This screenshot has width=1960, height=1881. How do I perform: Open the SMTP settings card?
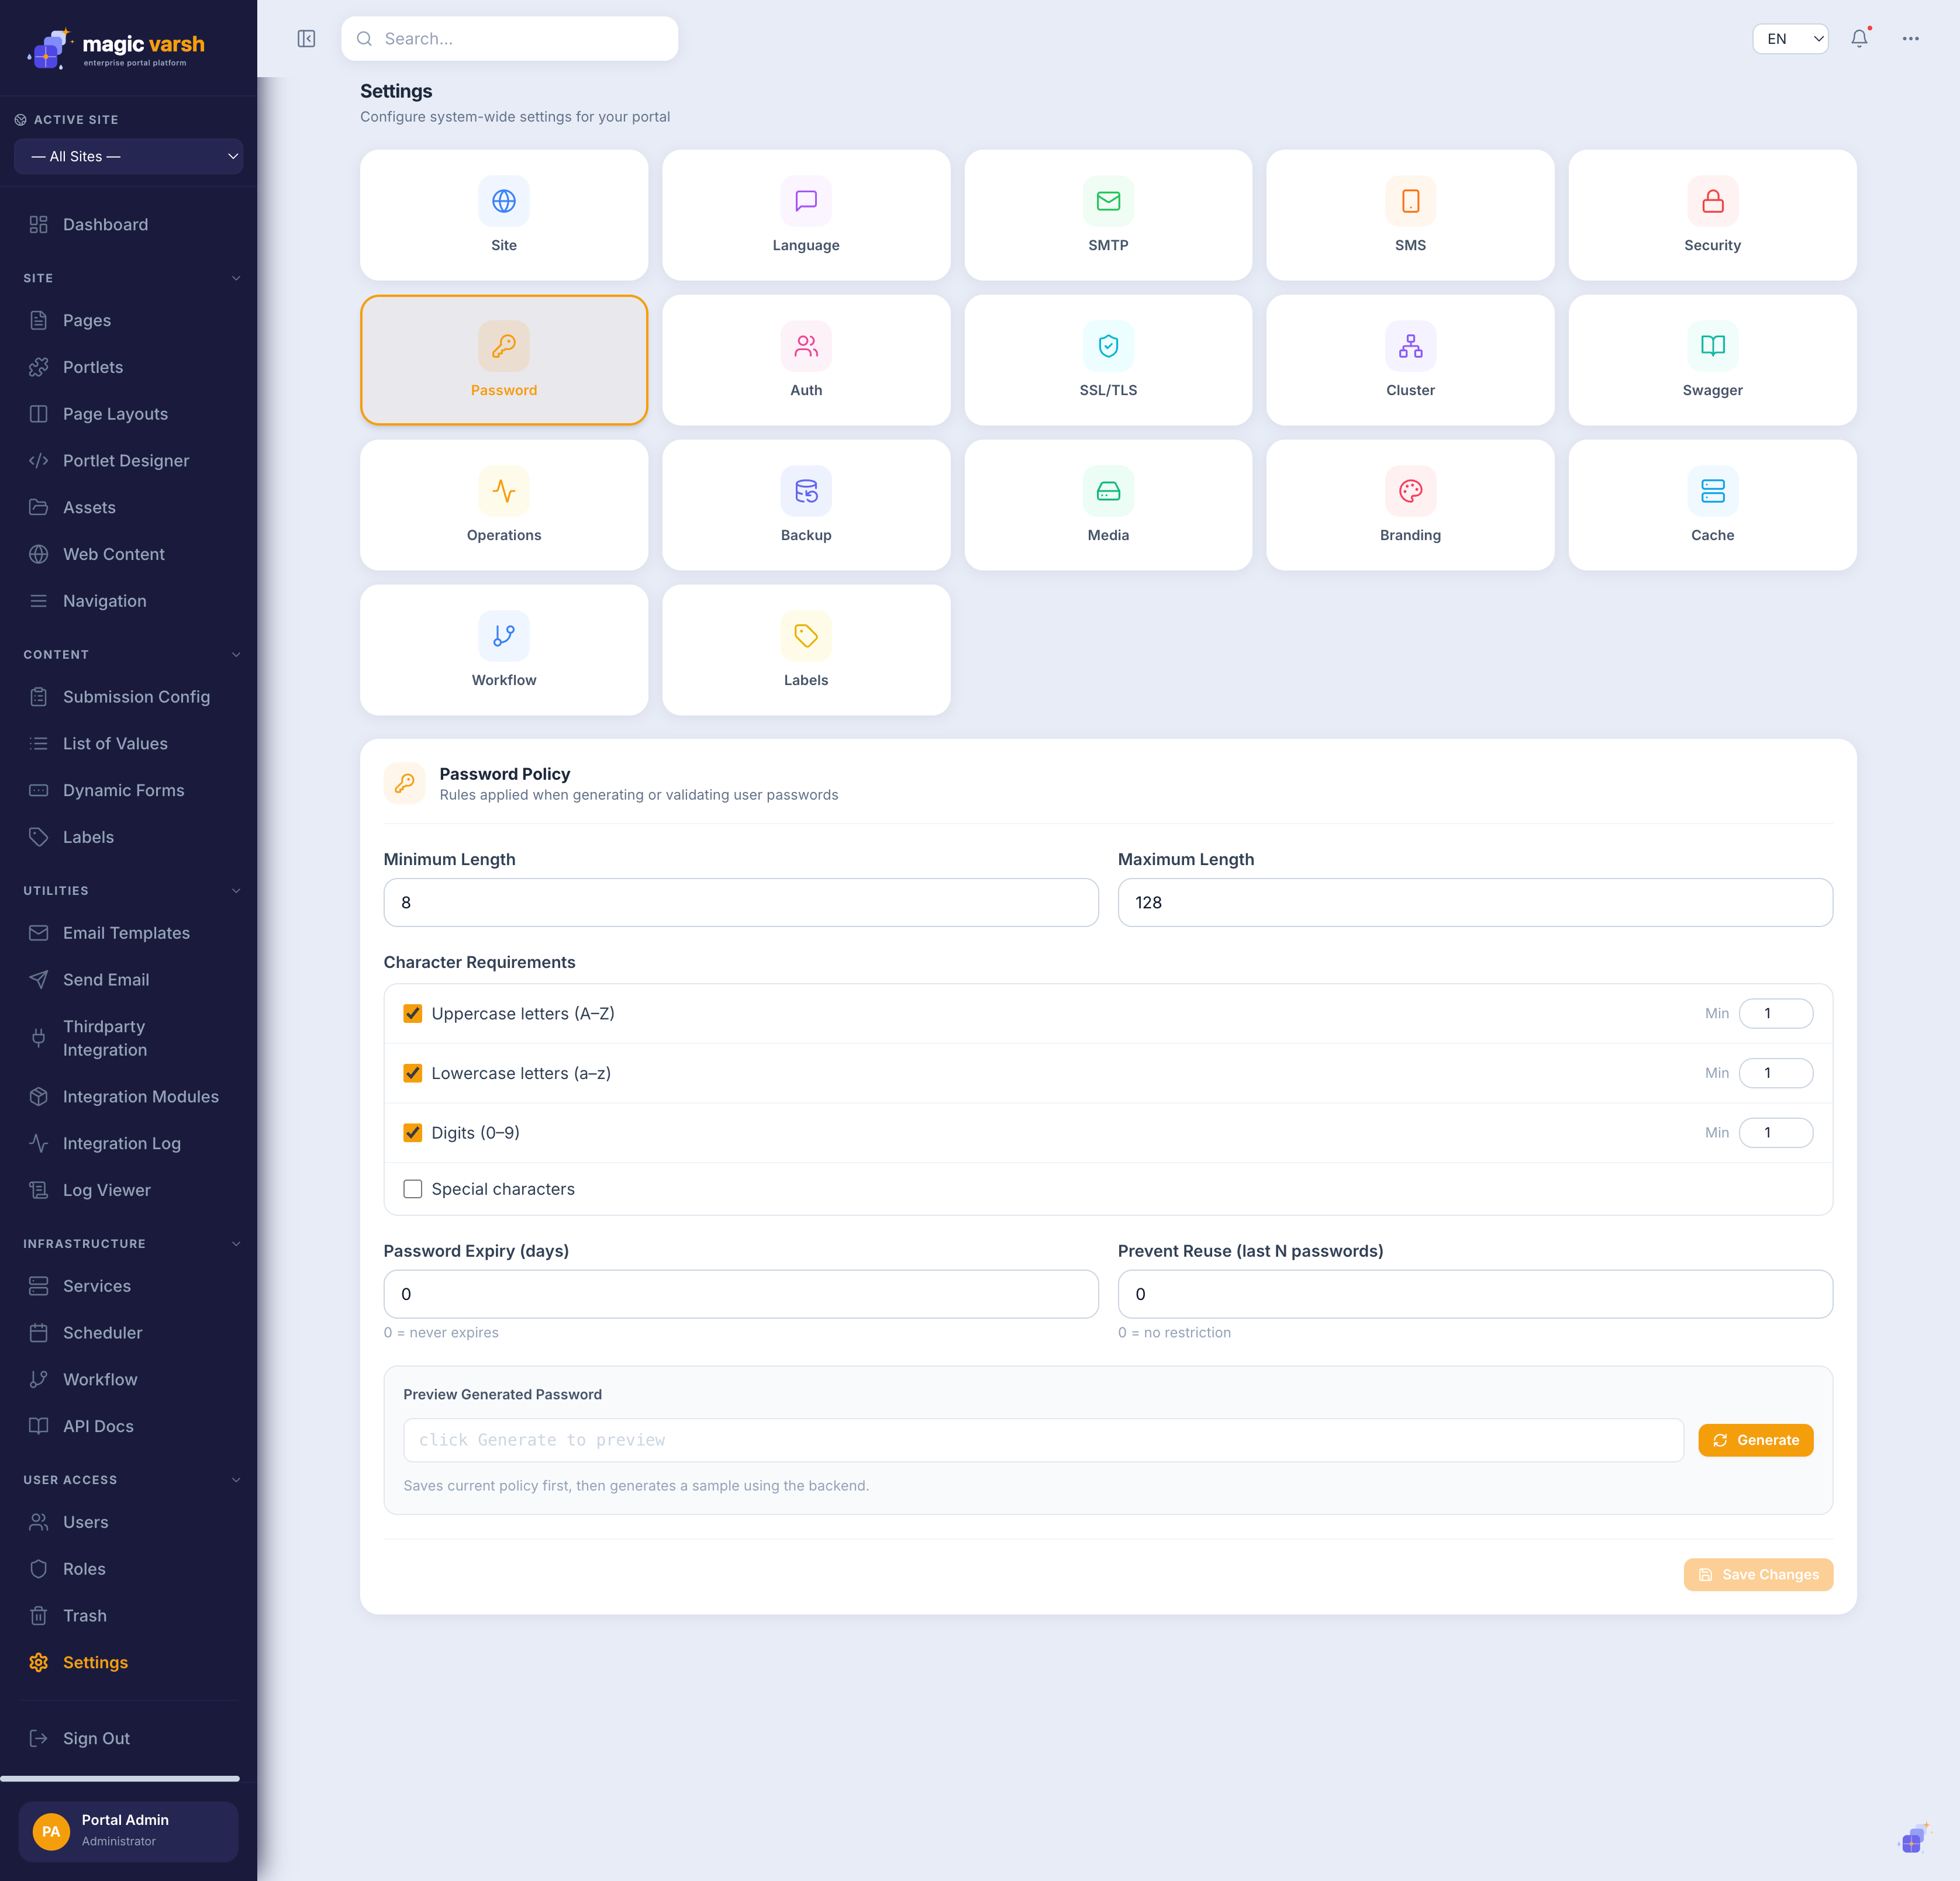tap(1108, 215)
